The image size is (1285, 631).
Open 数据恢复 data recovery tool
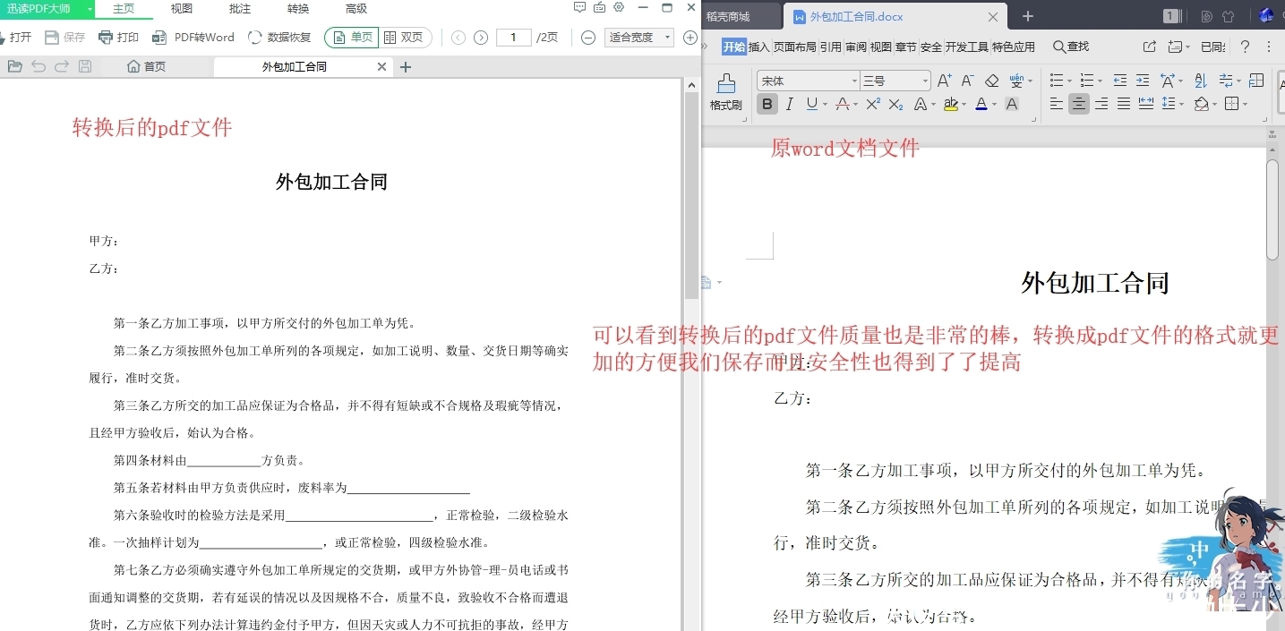pyautogui.click(x=282, y=38)
